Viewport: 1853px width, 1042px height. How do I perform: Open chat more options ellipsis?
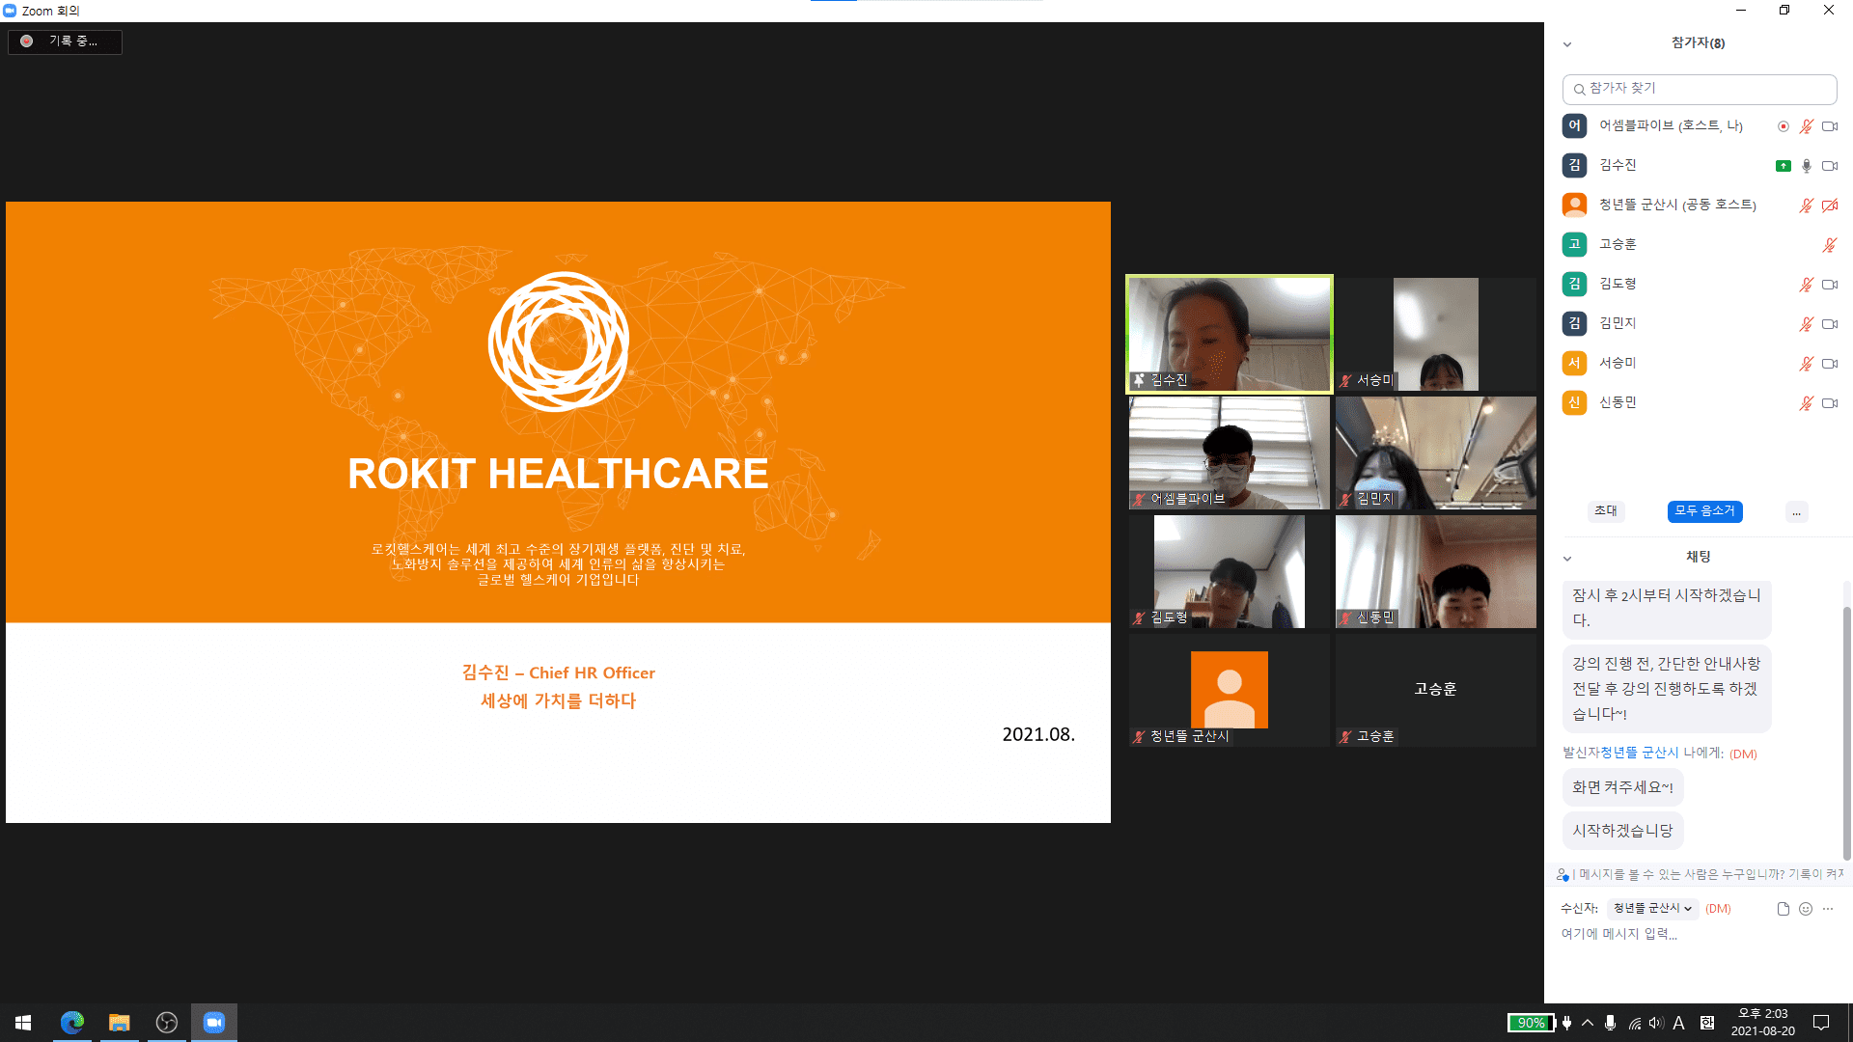(1828, 909)
